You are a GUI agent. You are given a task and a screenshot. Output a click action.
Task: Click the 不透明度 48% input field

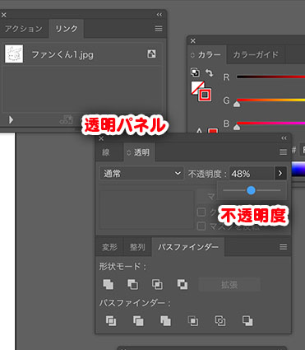point(252,174)
